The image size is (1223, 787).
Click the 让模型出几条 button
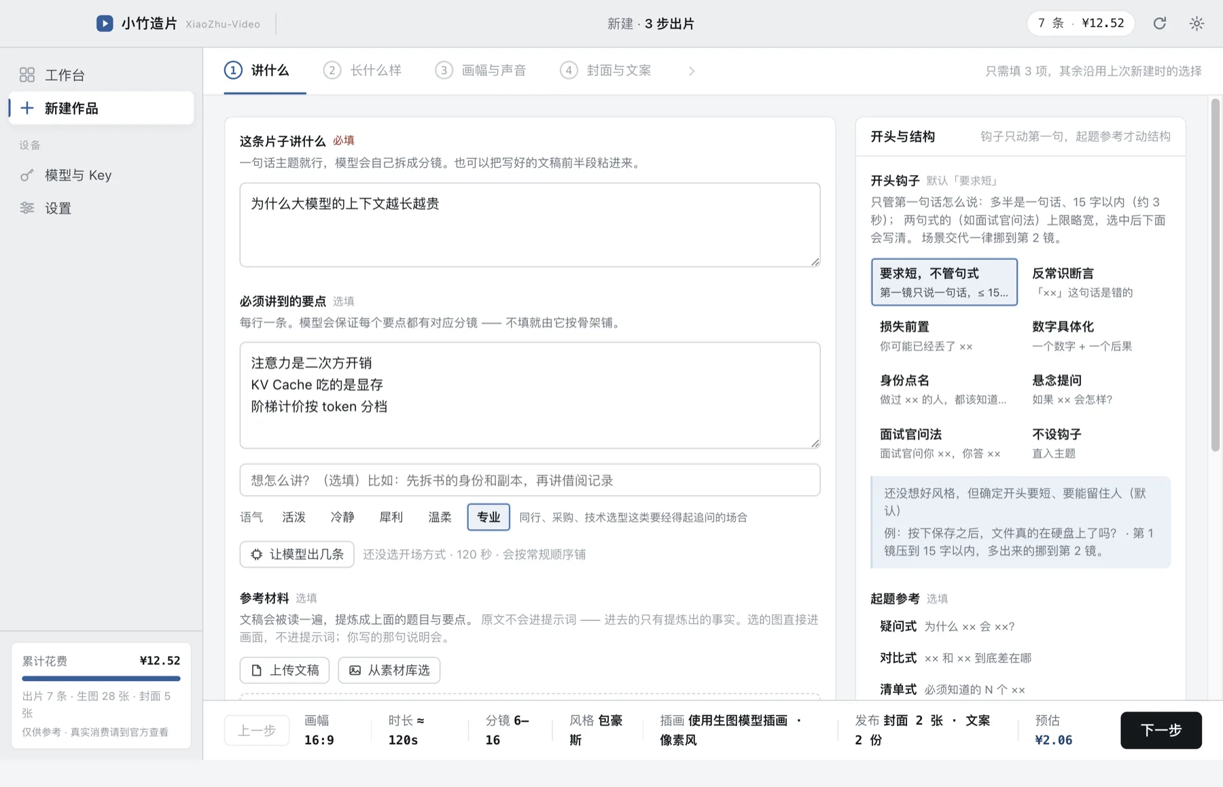tap(296, 554)
